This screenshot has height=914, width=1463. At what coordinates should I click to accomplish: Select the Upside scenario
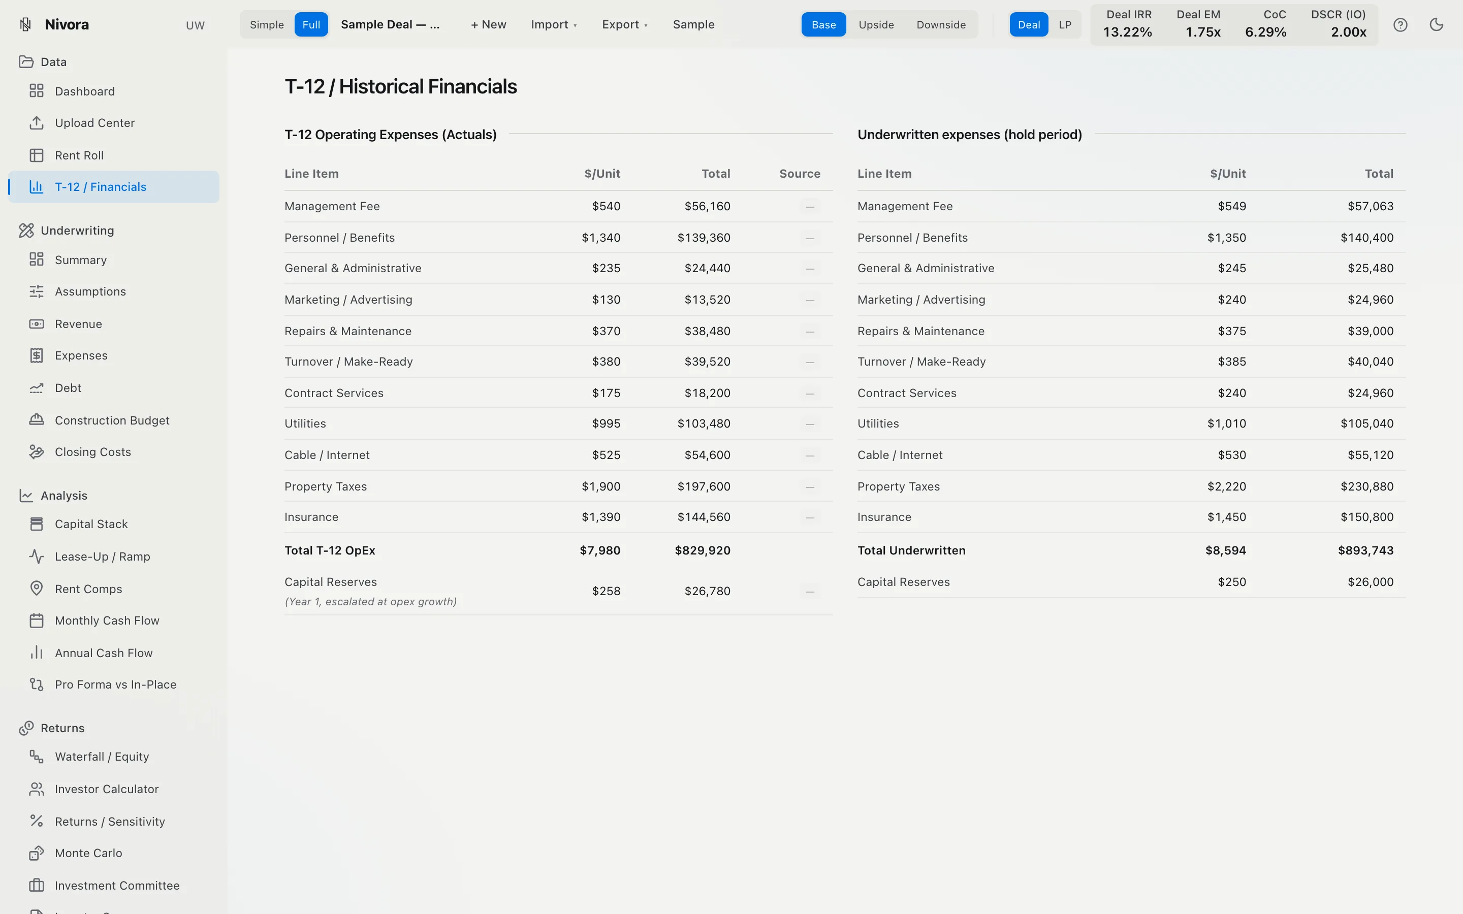coord(876,25)
